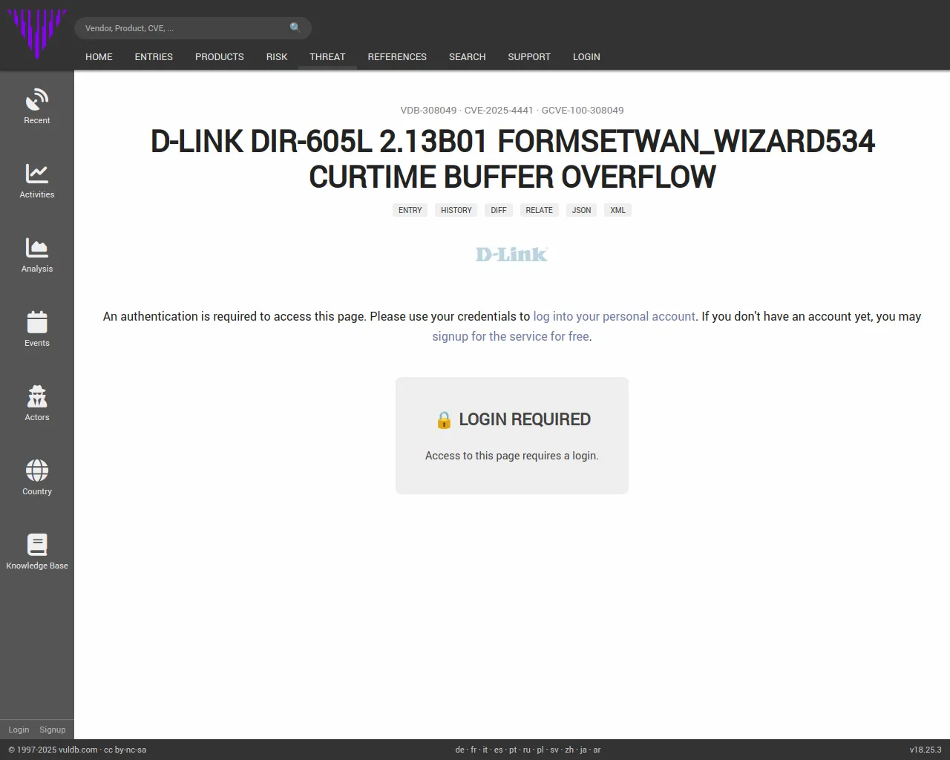This screenshot has width=950, height=760.
Task: Open the Country globe icon
Action: pyautogui.click(x=37, y=471)
